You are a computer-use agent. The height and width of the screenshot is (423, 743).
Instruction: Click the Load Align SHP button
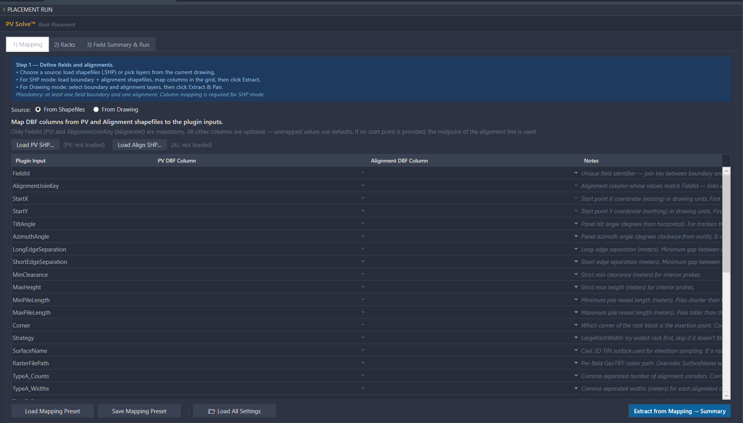(139, 145)
